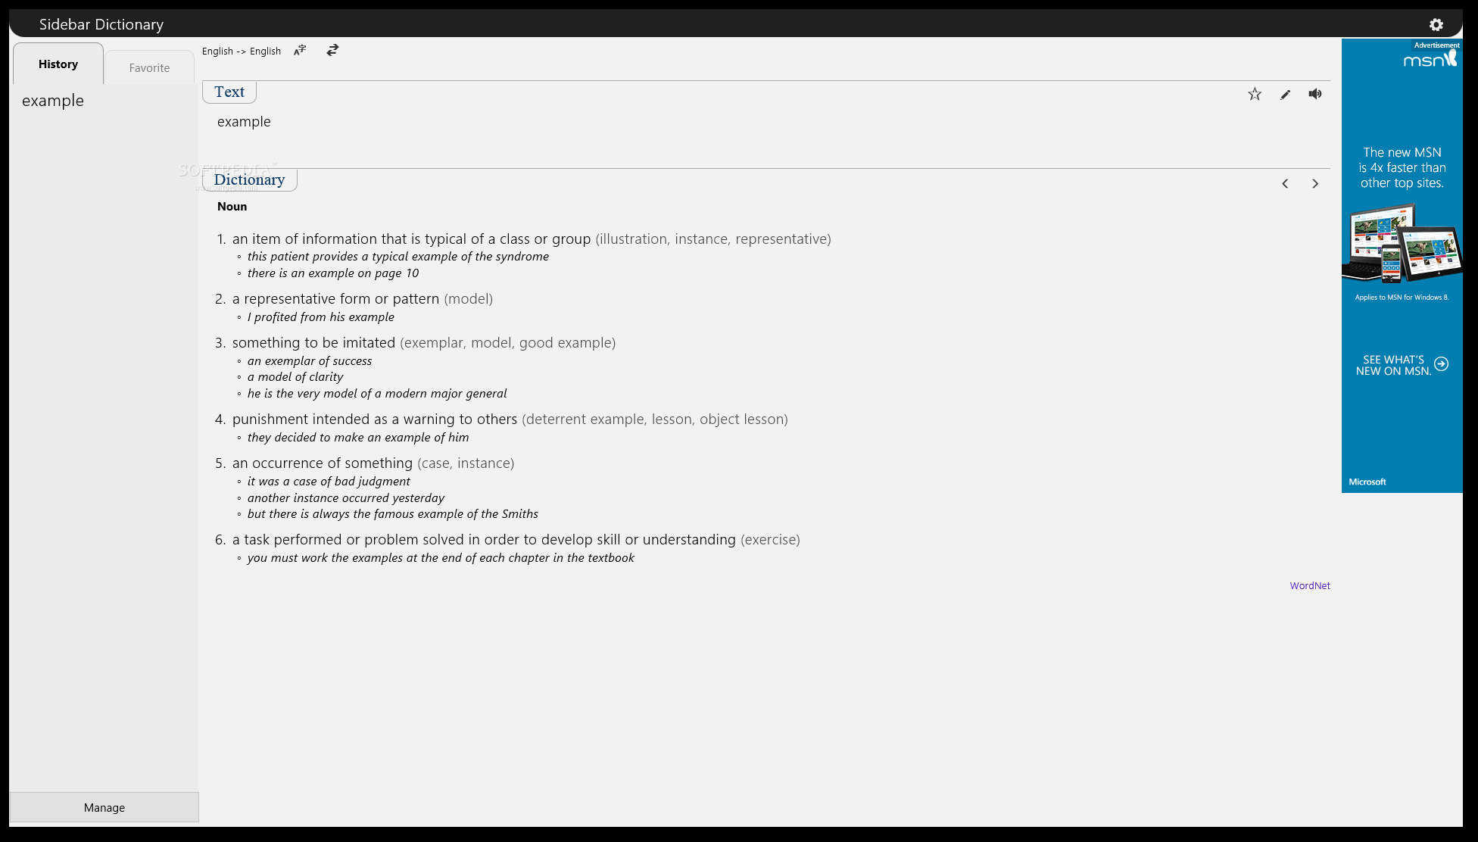1478x842 pixels.
Task: Navigate to next dictionary entry
Action: (x=1314, y=182)
